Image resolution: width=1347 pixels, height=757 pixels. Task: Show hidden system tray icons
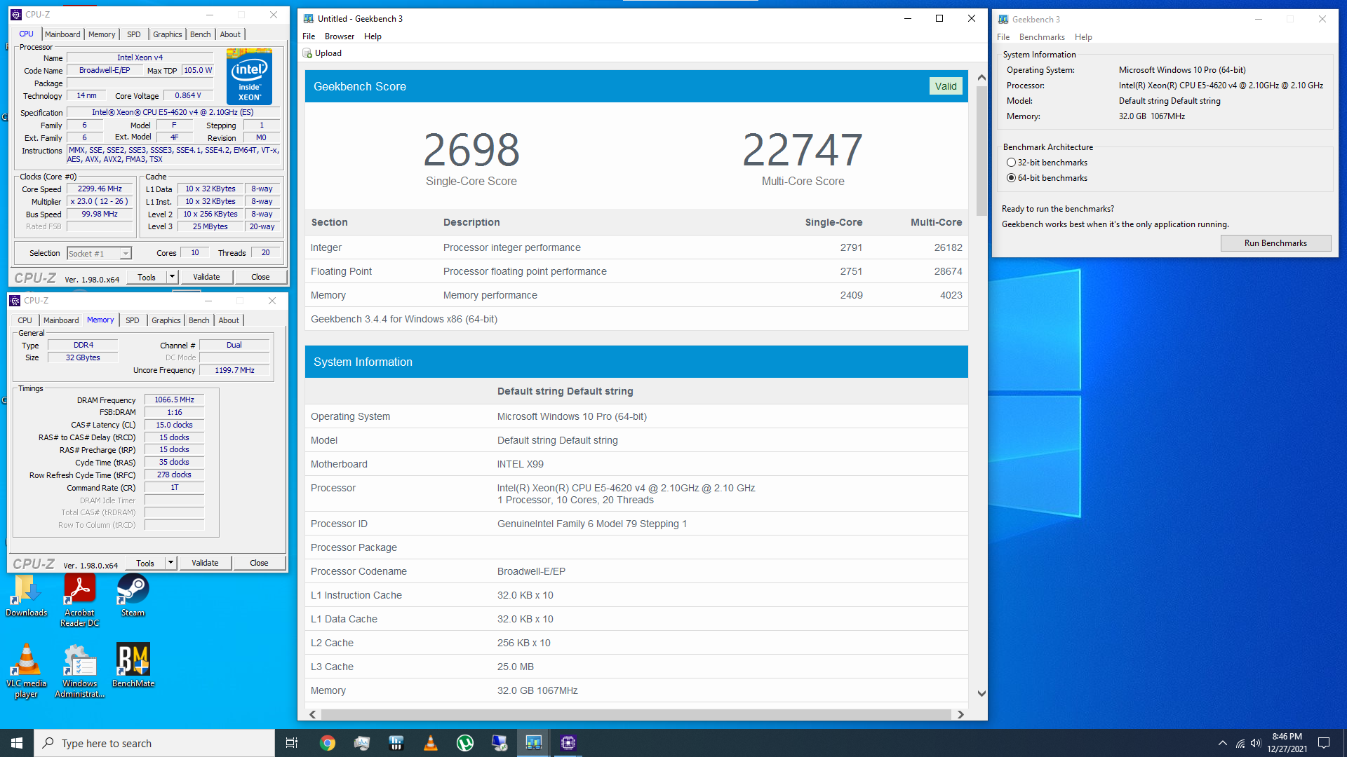click(x=1223, y=744)
